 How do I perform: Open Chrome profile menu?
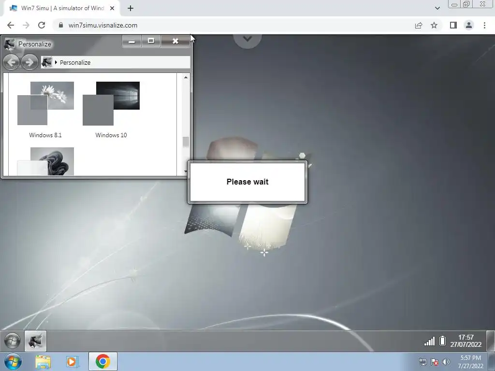[x=469, y=25]
